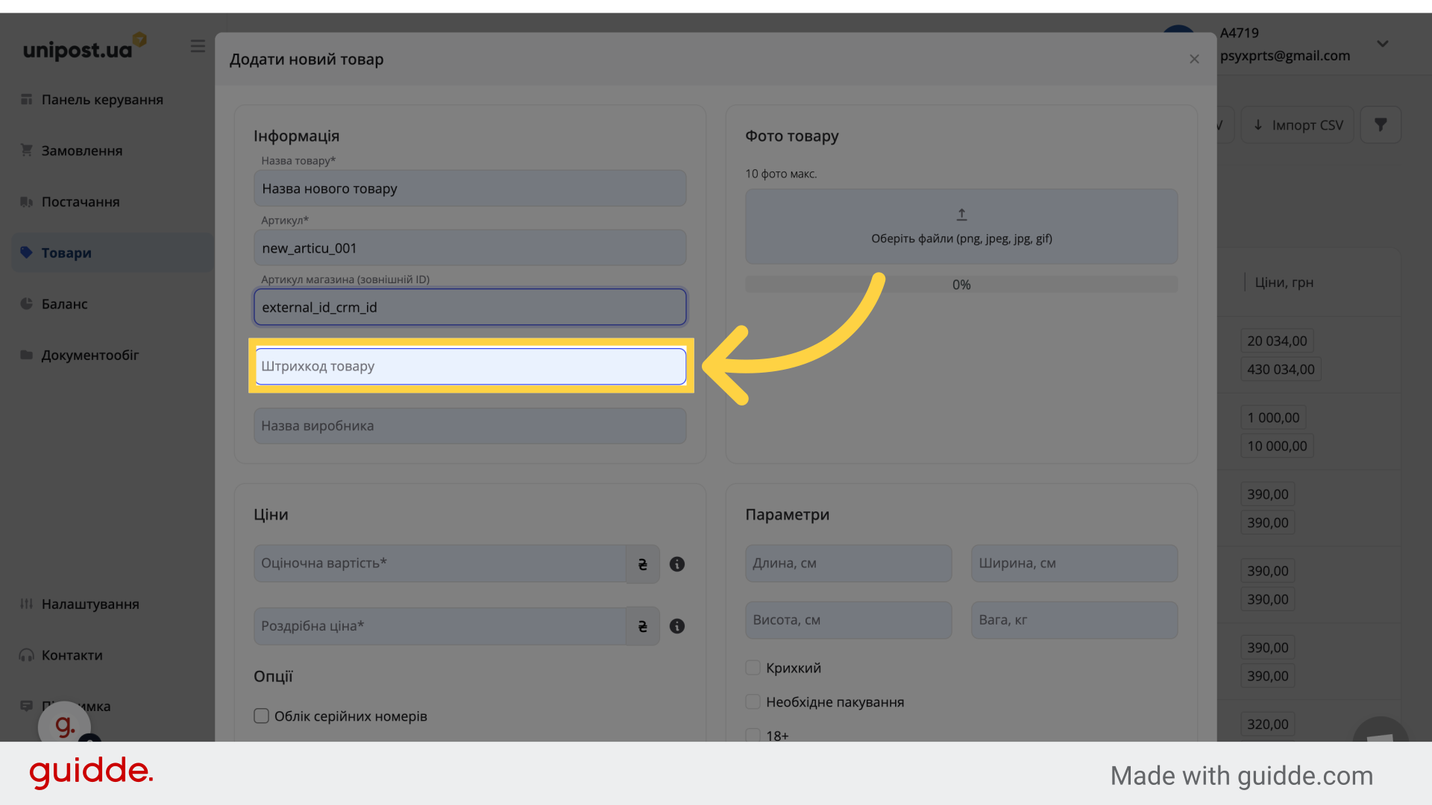1432x805 pixels.
Task: Click the Оціночна вартість input field
Action: (440, 563)
